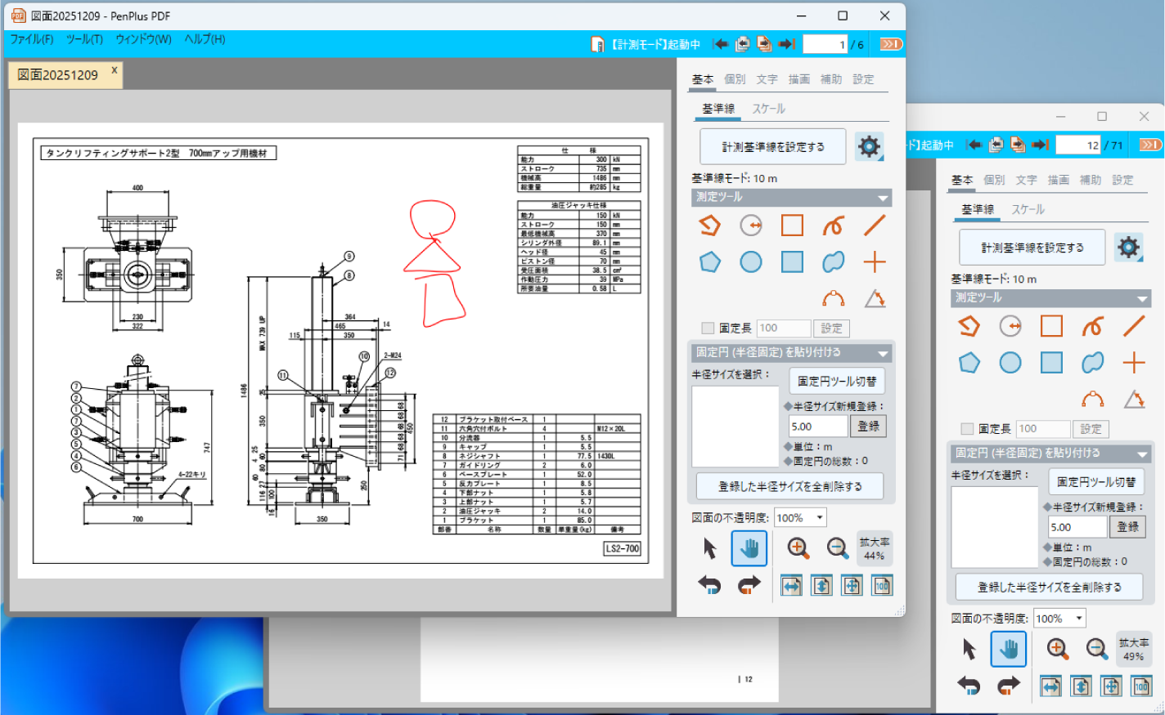Collapse the 固定円 (半径固定) section in front window
This screenshot has height=715, width=1165.
(x=883, y=353)
